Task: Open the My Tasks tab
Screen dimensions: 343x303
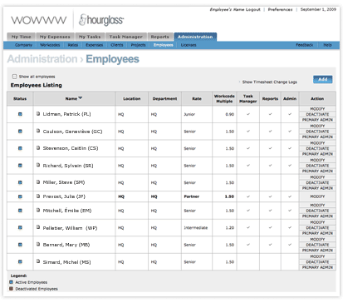Action: (90, 37)
